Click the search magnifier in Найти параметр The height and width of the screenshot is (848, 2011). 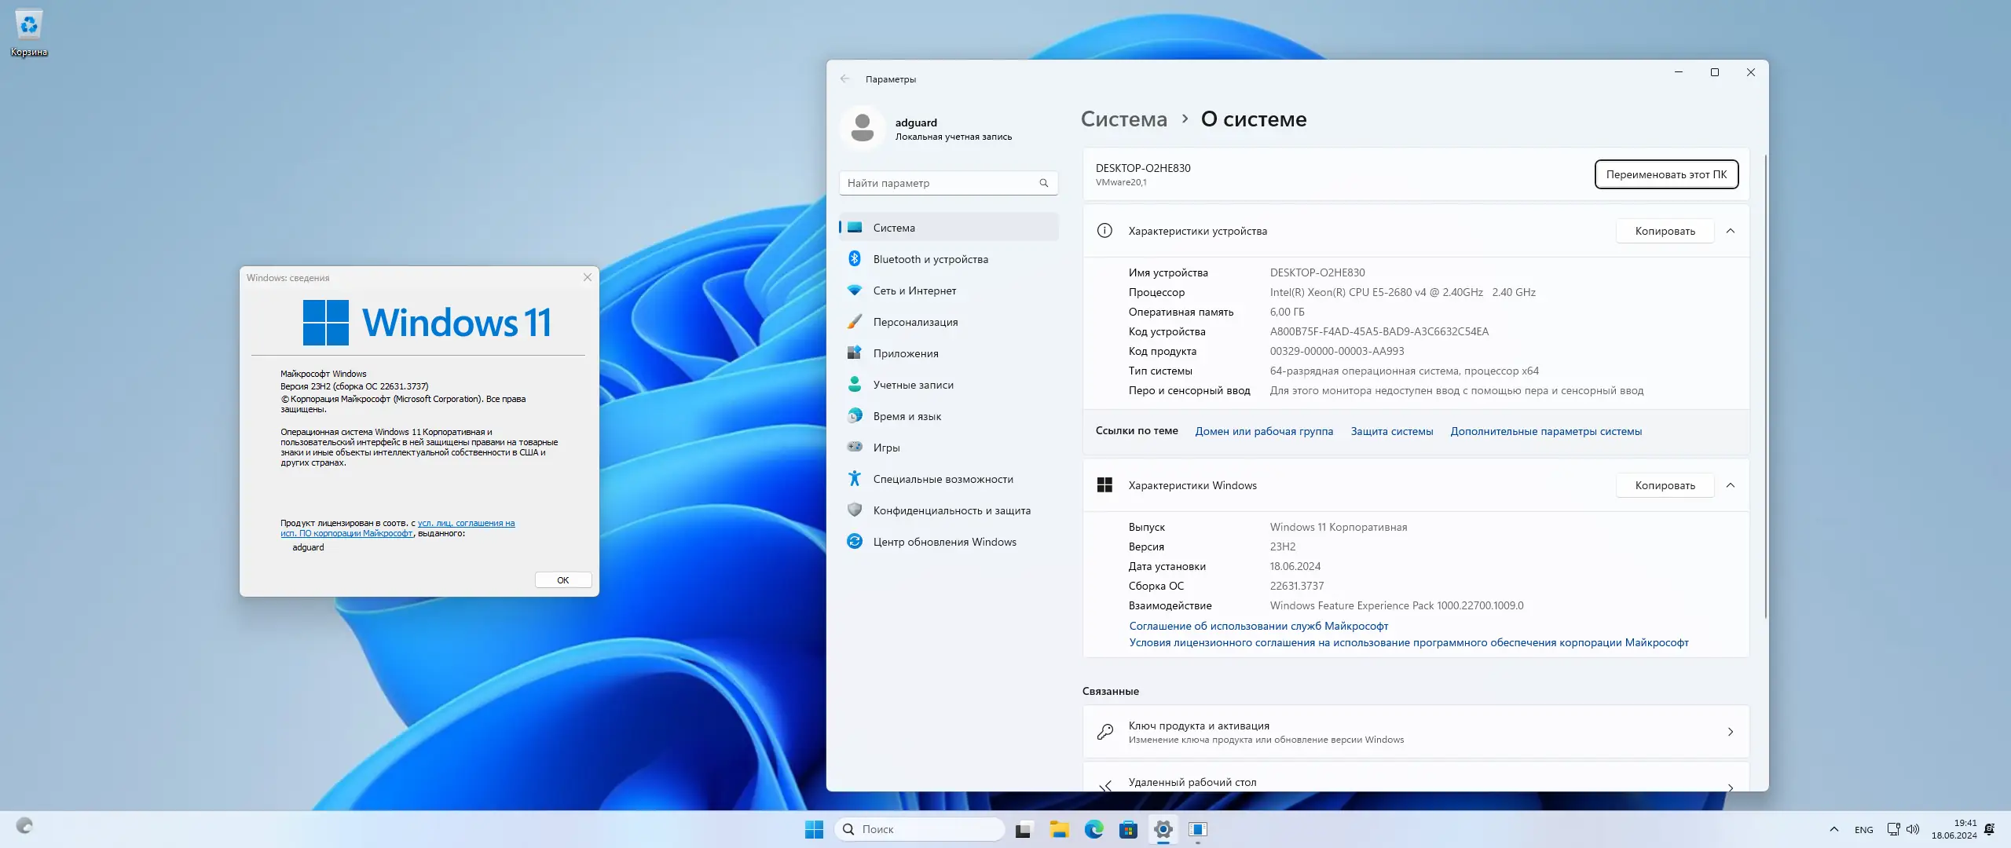point(1044,183)
